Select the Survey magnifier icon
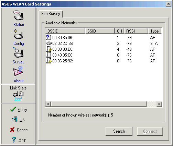 (x=18, y=52)
